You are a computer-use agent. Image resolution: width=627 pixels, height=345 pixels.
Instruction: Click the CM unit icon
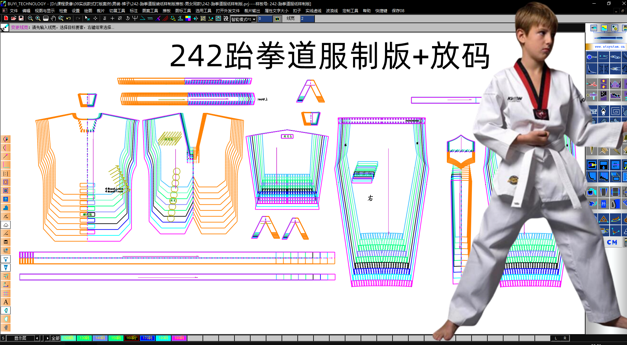click(612, 242)
